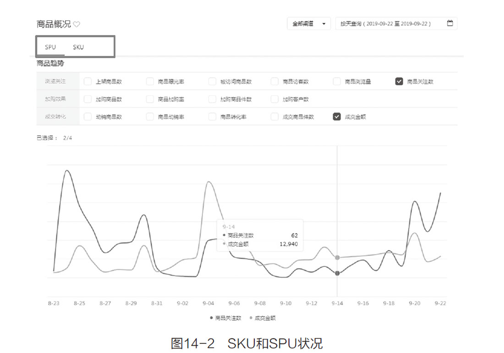Switch to the SKU tab
This screenshot has height=353, width=504.
[x=78, y=47]
